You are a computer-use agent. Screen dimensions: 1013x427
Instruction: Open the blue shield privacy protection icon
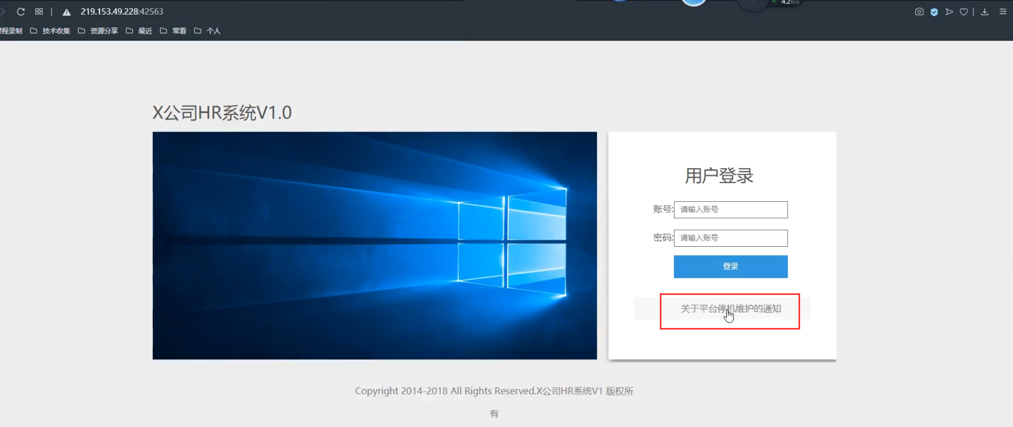(x=934, y=12)
